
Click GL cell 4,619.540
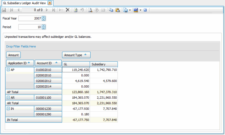point(76,81)
